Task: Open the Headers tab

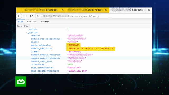Action: (45, 22)
